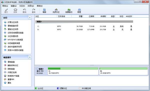Click the 30.70GB capacity cell

click(x=79, y=26)
